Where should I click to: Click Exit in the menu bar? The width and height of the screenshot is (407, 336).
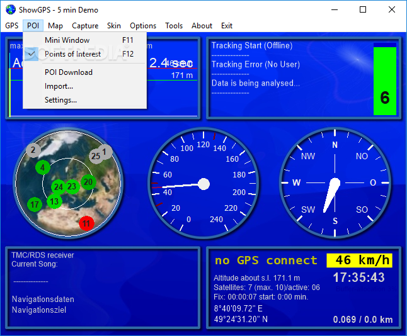227,26
